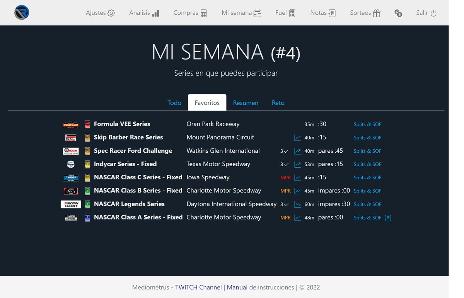Open the TWITCH Channel link
Screen dimensions: 464x298
198,287
